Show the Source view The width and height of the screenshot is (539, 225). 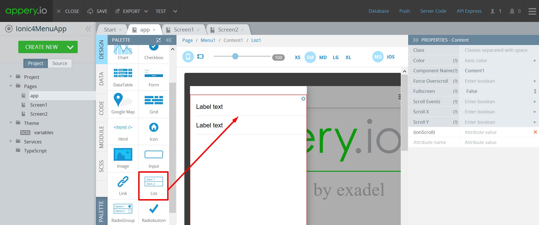coord(60,63)
